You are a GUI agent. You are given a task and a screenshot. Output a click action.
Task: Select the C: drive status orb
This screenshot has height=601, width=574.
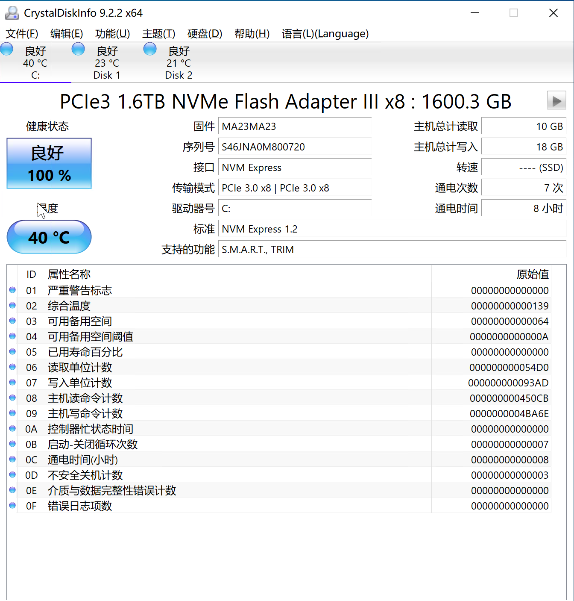(7, 49)
